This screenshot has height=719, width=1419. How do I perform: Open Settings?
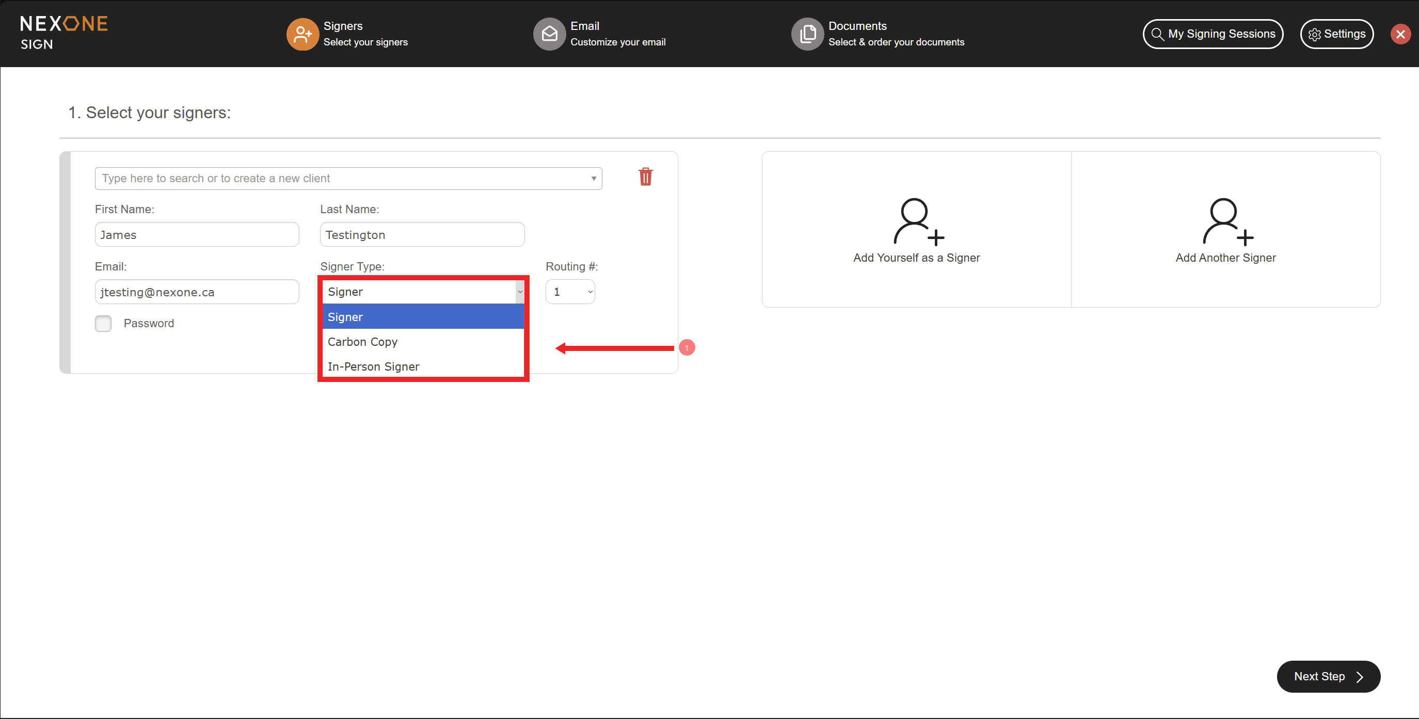point(1336,34)
